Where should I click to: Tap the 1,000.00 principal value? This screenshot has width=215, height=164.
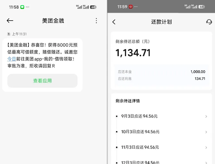click(198, 72)
